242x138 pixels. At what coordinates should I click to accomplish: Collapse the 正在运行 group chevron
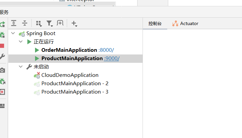[21, 41]
